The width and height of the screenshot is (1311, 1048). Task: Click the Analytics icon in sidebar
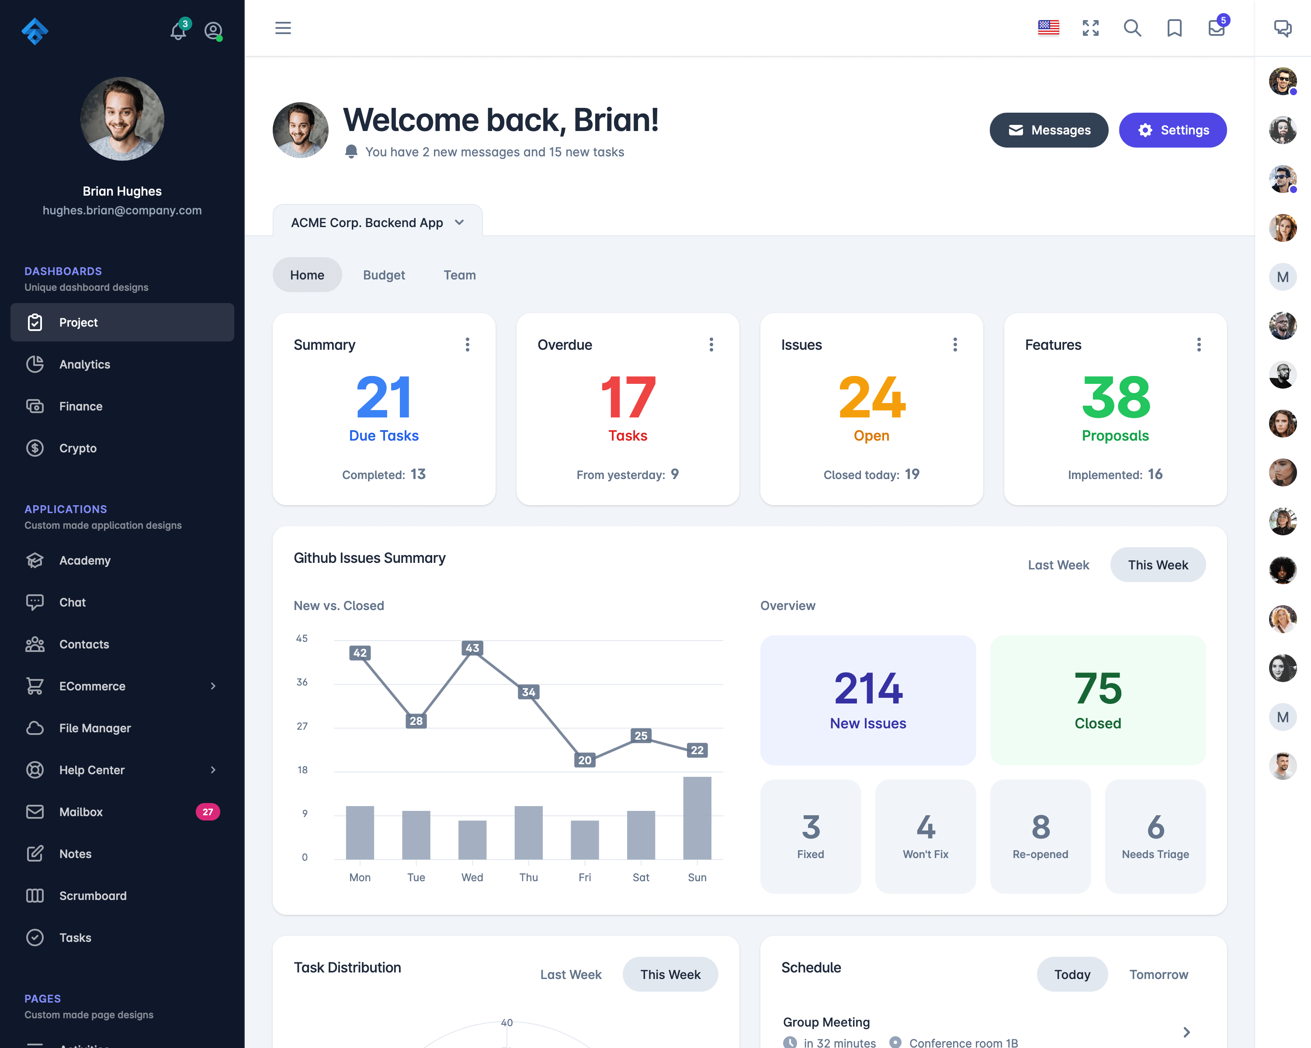coord(35,364)
